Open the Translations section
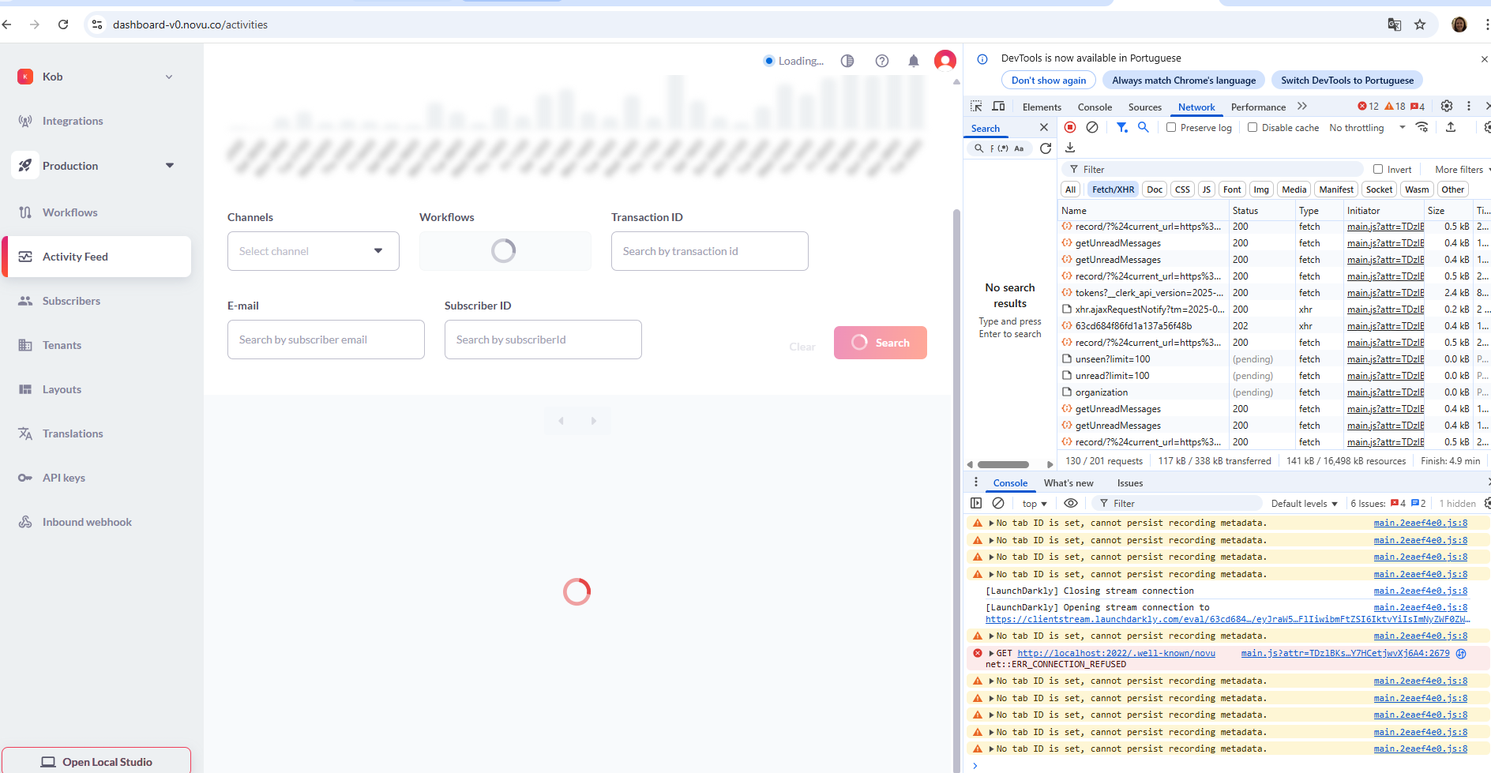Viewport: 1491px width, 773px height. [73, 433]
